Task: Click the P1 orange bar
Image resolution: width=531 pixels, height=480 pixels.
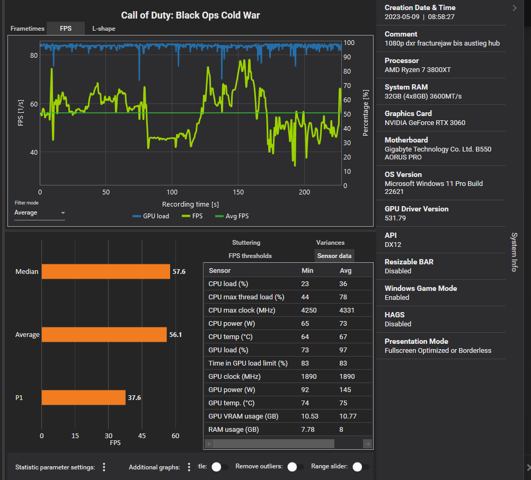Action: [x=83, y=397]
